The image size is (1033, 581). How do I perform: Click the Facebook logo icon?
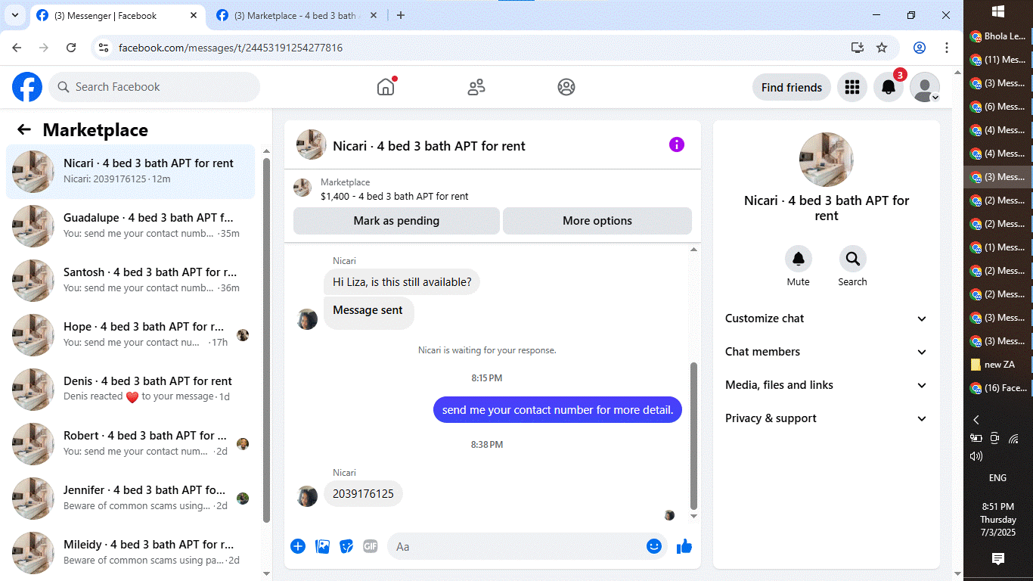[x=27, y=87]
